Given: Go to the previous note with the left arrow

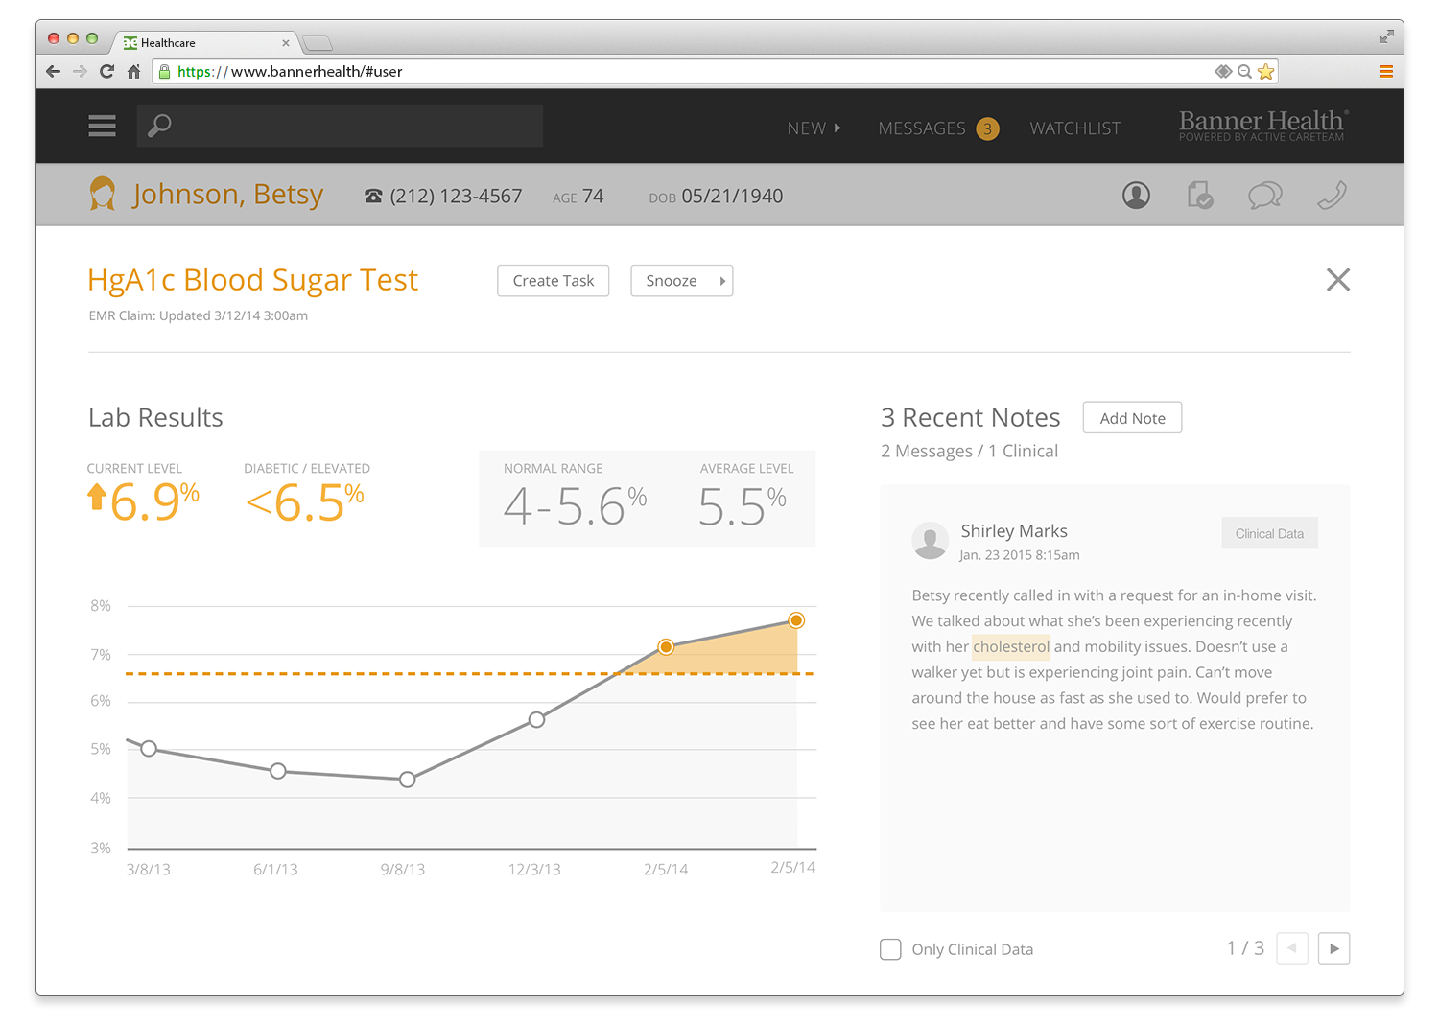Looking at the screenshot, I should [1292, 948].
